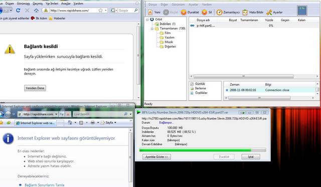Select İndirilen (1) tree item
This screenshot has height=187, width=321.
pyautogui.click(x=165, y=24)
